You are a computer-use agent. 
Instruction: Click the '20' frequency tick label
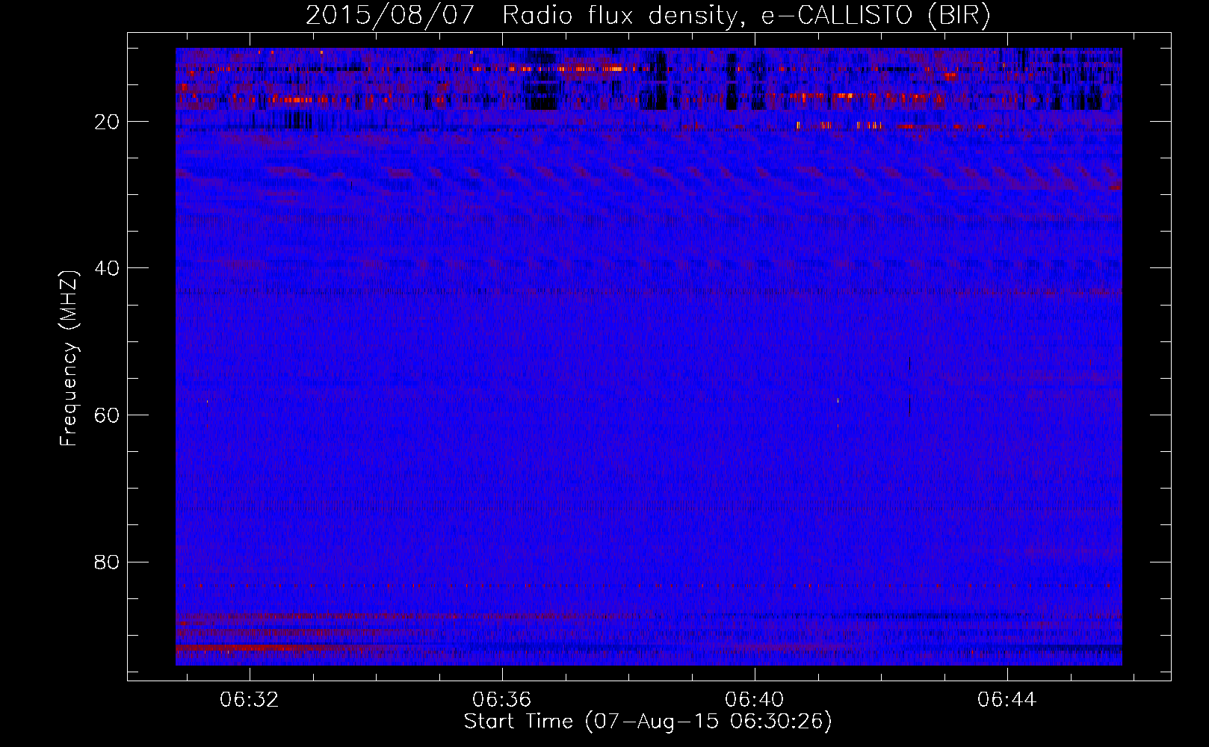point(108,122)
